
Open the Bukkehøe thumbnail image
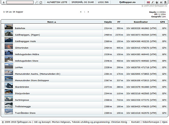9,27
